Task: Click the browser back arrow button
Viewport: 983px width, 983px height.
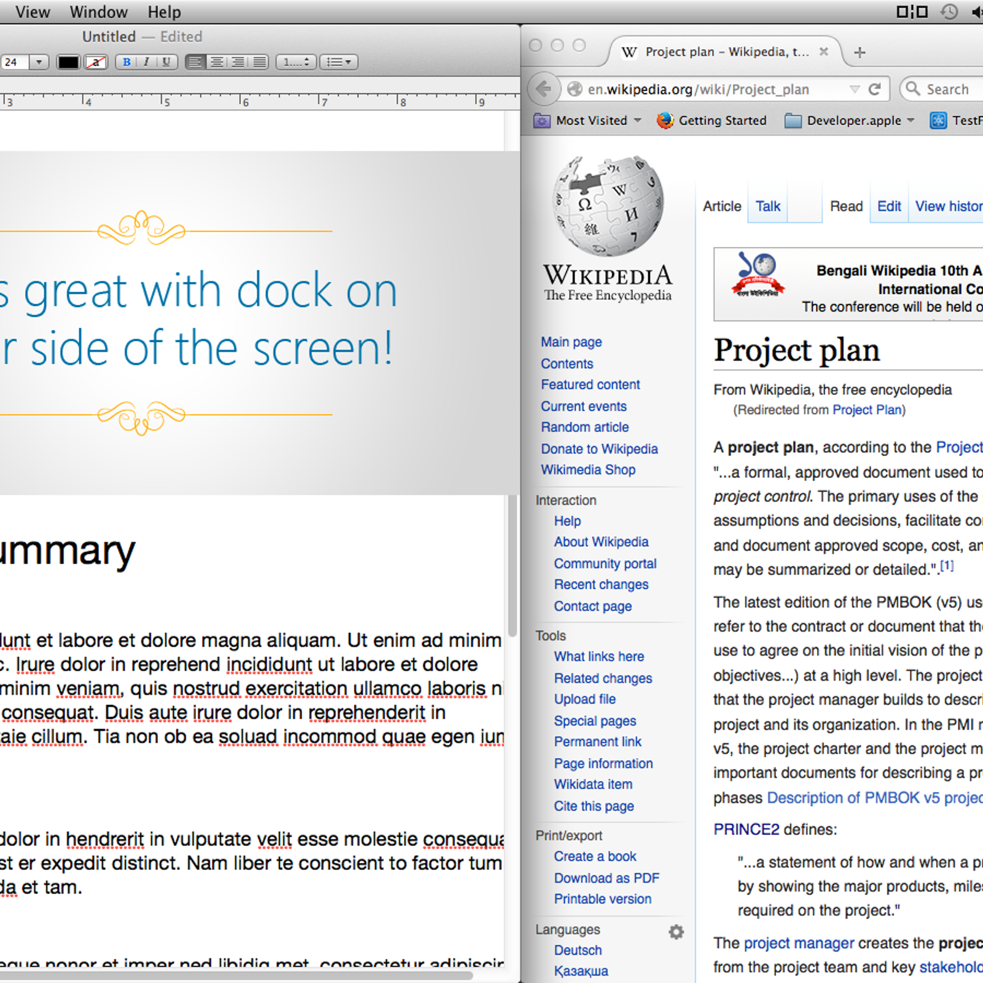Action: tap(543, 90)
